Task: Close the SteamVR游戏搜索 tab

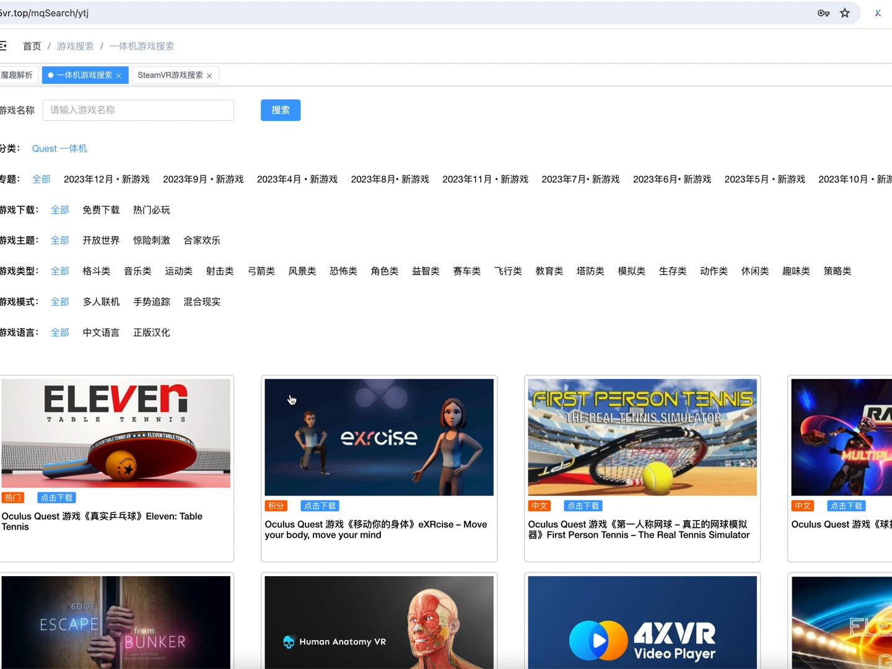Action: 209,76
